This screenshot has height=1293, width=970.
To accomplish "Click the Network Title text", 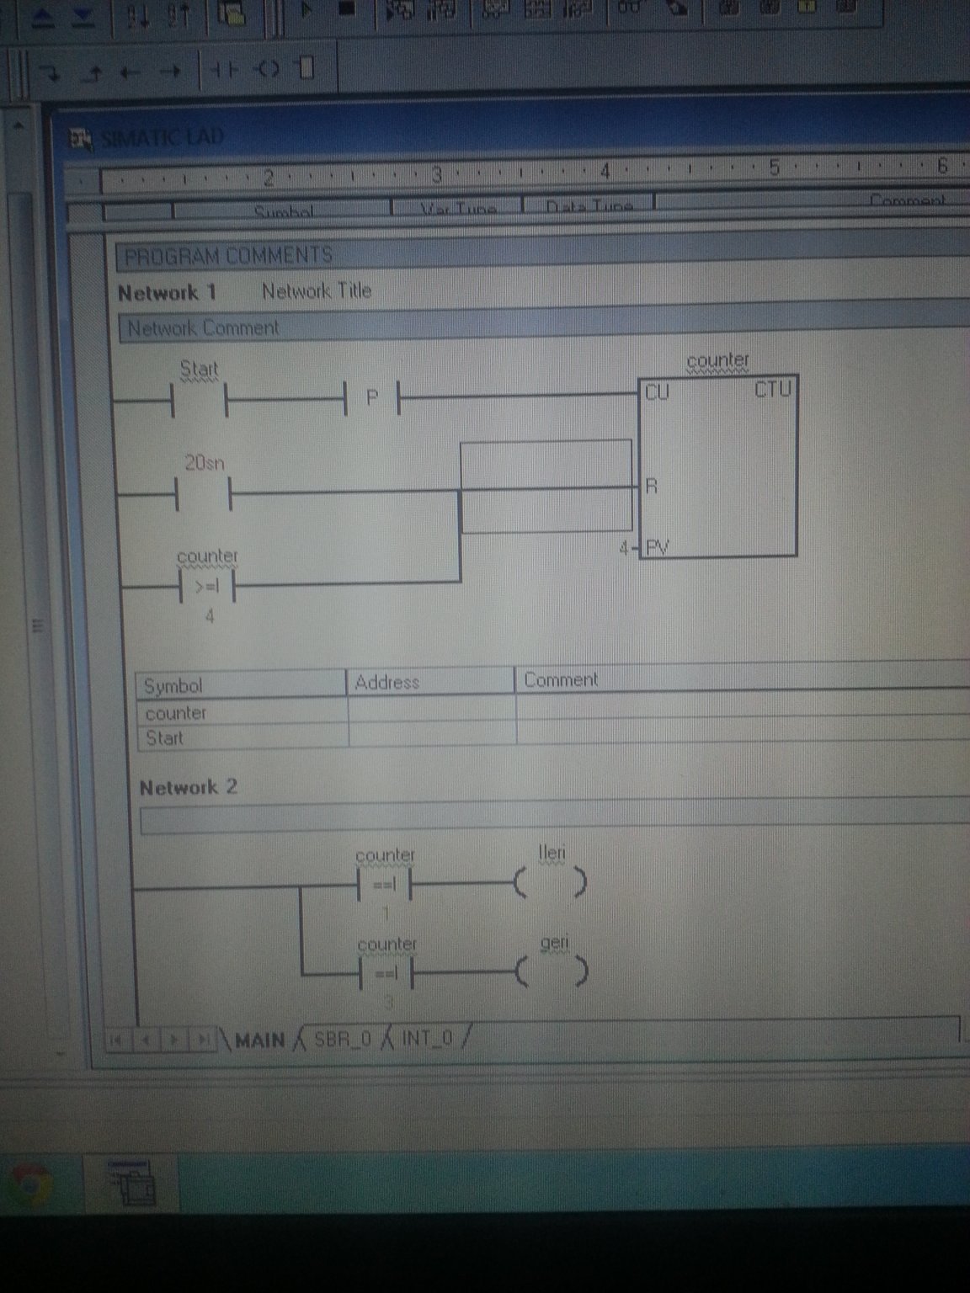I will (317, 291).
